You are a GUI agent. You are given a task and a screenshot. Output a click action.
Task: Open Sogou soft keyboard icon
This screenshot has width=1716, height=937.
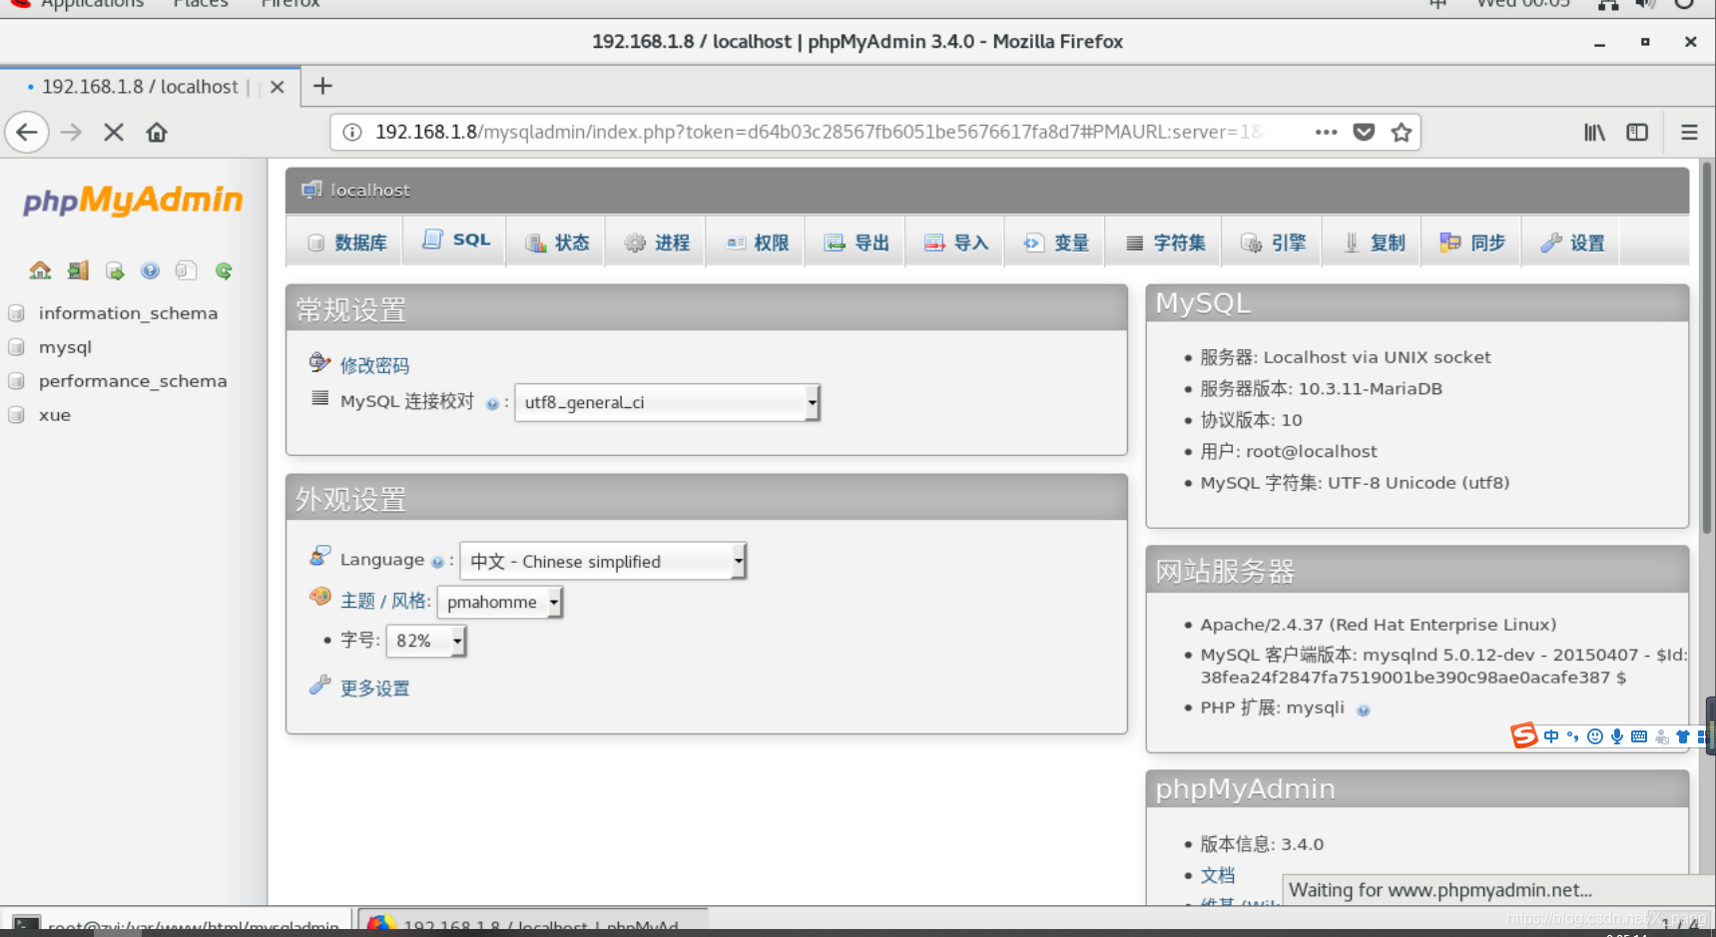tap(1639, 736)
